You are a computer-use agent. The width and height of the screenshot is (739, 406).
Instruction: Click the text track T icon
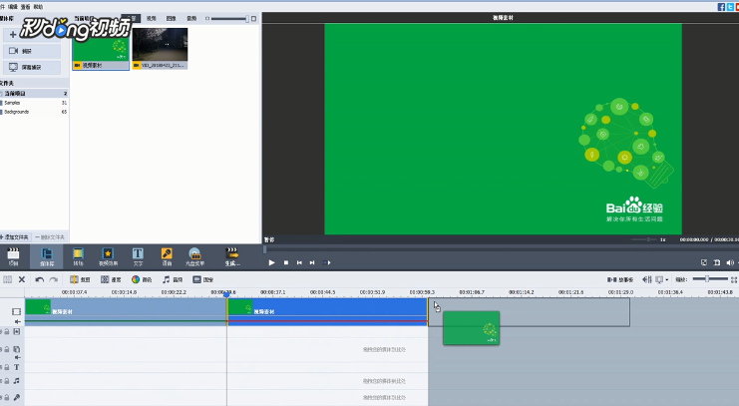coord(17,367)
